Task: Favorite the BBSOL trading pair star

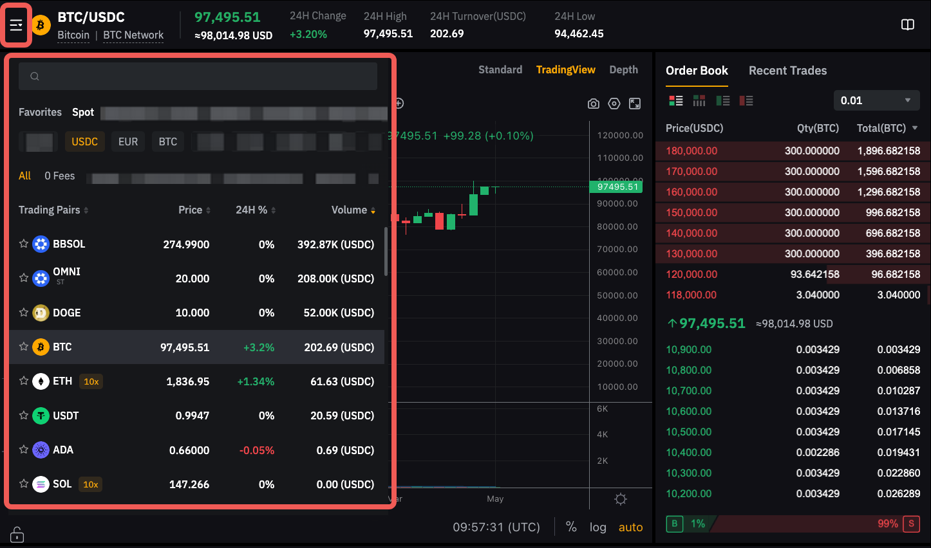Action: 24,244
